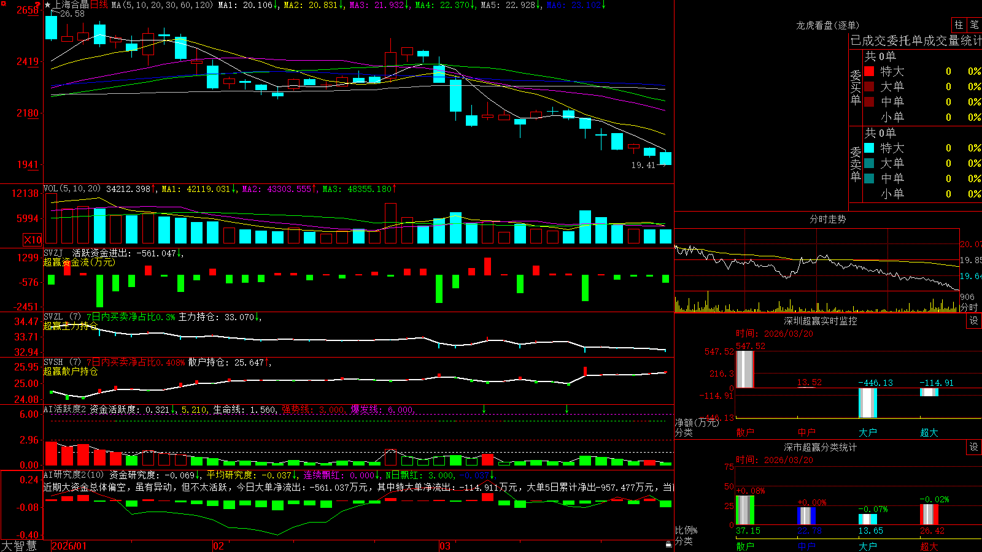Click the small red square icon in top-left corner
Image resolution: width=982 pixels, height=552 pixels.
[x=3, y=3]
